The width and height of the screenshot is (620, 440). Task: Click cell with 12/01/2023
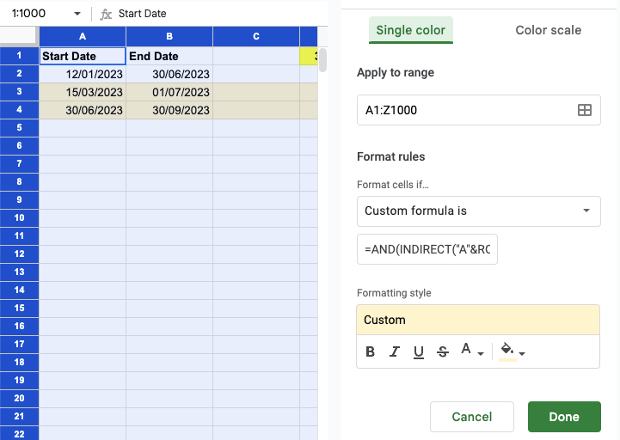83,74
